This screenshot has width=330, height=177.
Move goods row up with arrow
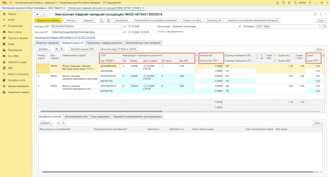coord(57,49)
